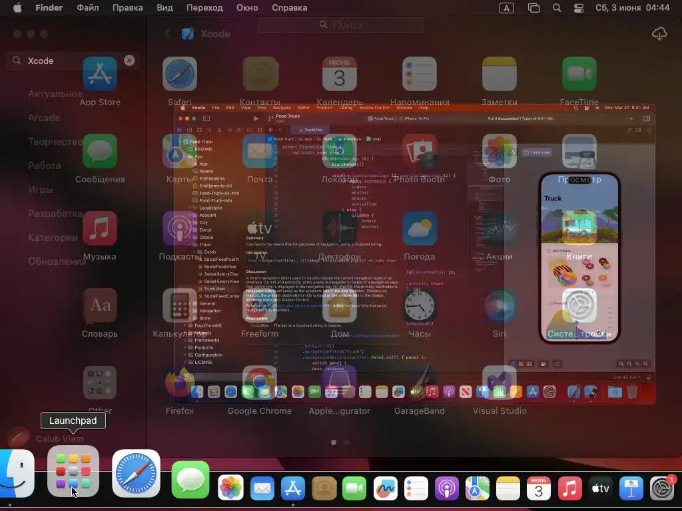Viewport: 682px width, 511px height.
Task: Open Maps from the dock
Action: (x=477, y=488)
